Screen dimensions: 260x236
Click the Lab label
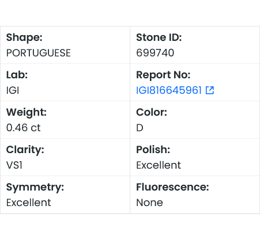17,75
